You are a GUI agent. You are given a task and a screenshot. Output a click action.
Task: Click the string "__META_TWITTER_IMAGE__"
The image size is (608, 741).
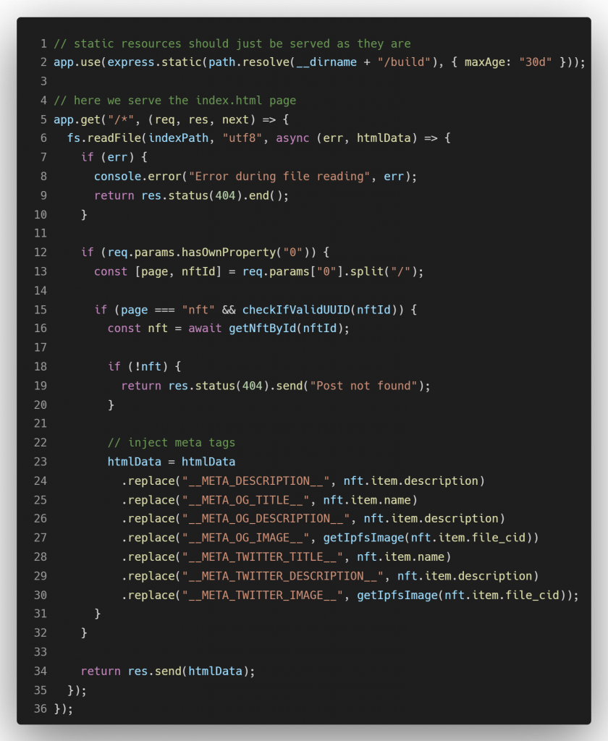click(263, 596)
